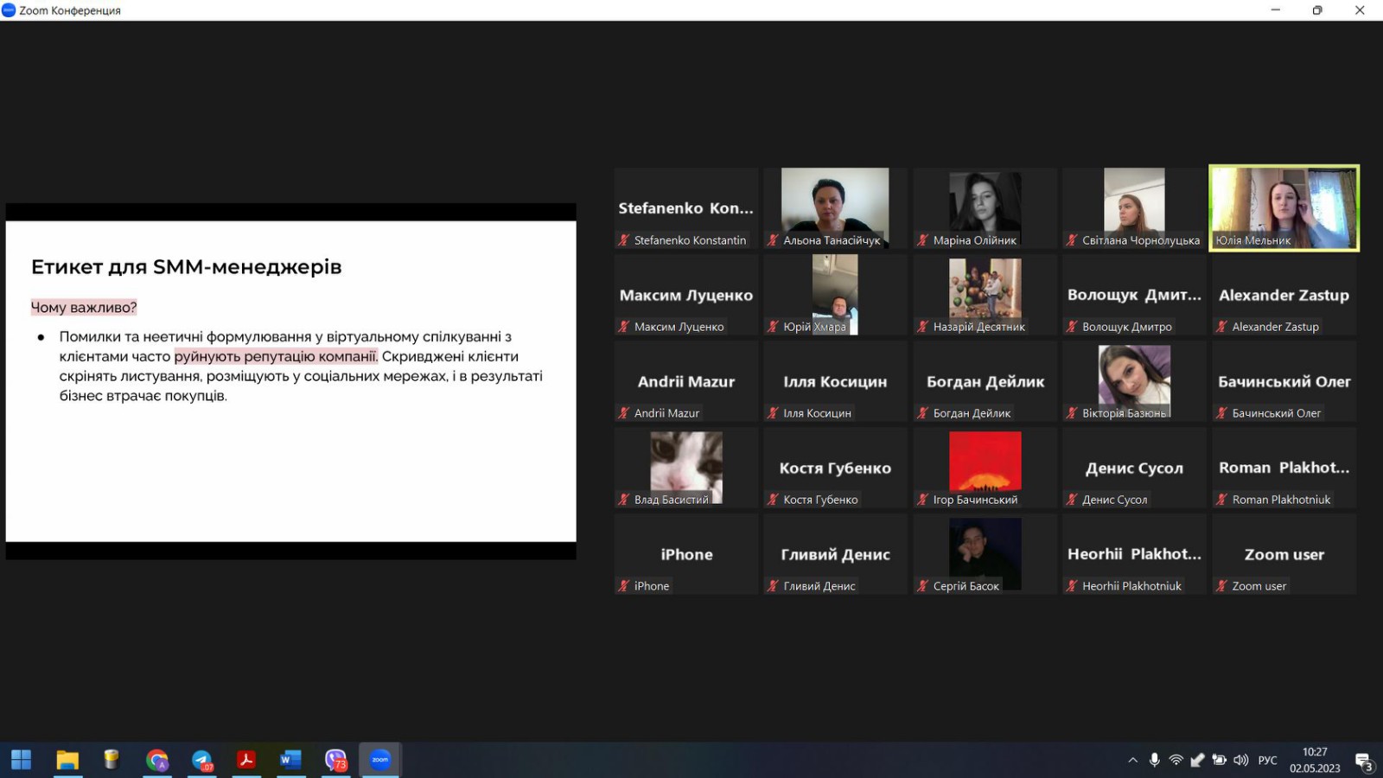Click the shared slide about SMM etiquette
This screenshot has height=778, width=1383.
(x=290, y=380)
